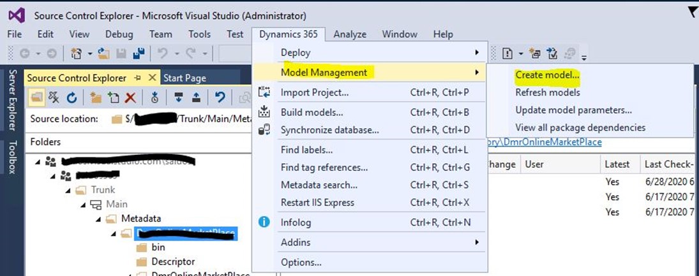Screen dimensions: 699x276
Task: Click the Get Latest Version icon
Action: coord(154,98)
